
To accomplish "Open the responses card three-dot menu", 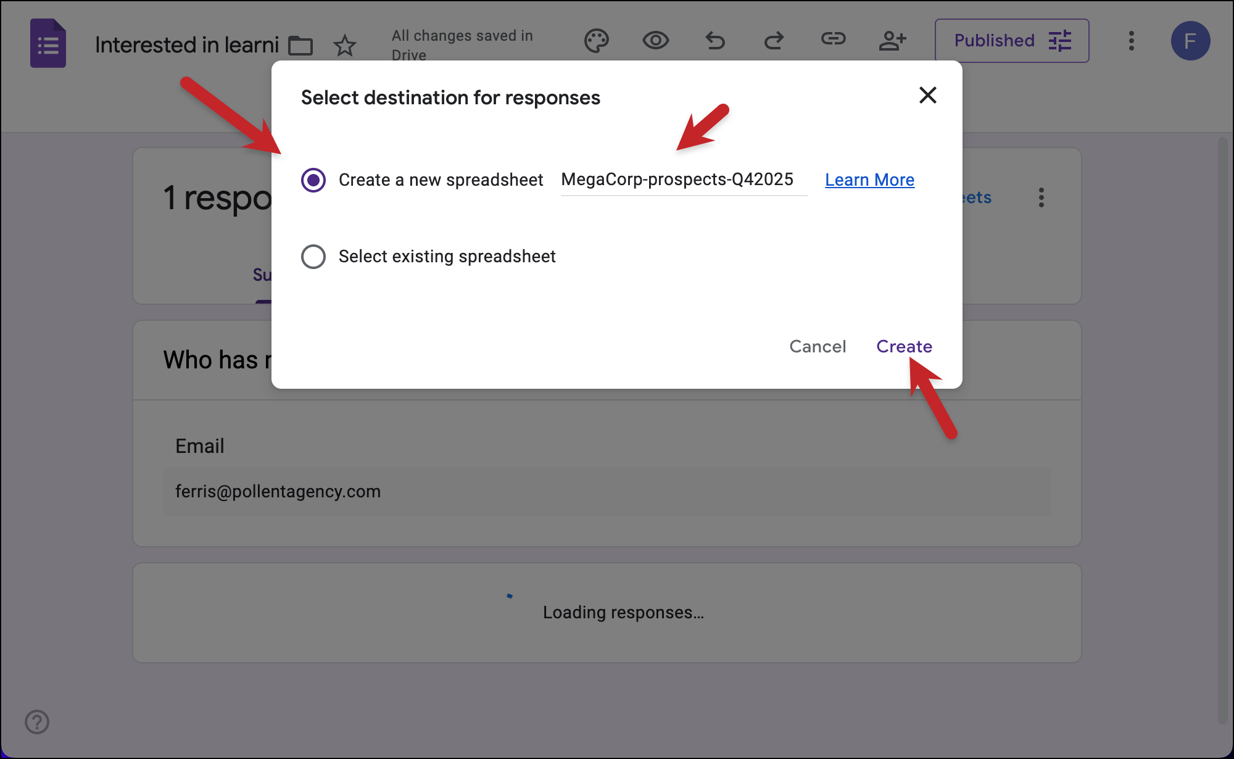I will 1041,197.
